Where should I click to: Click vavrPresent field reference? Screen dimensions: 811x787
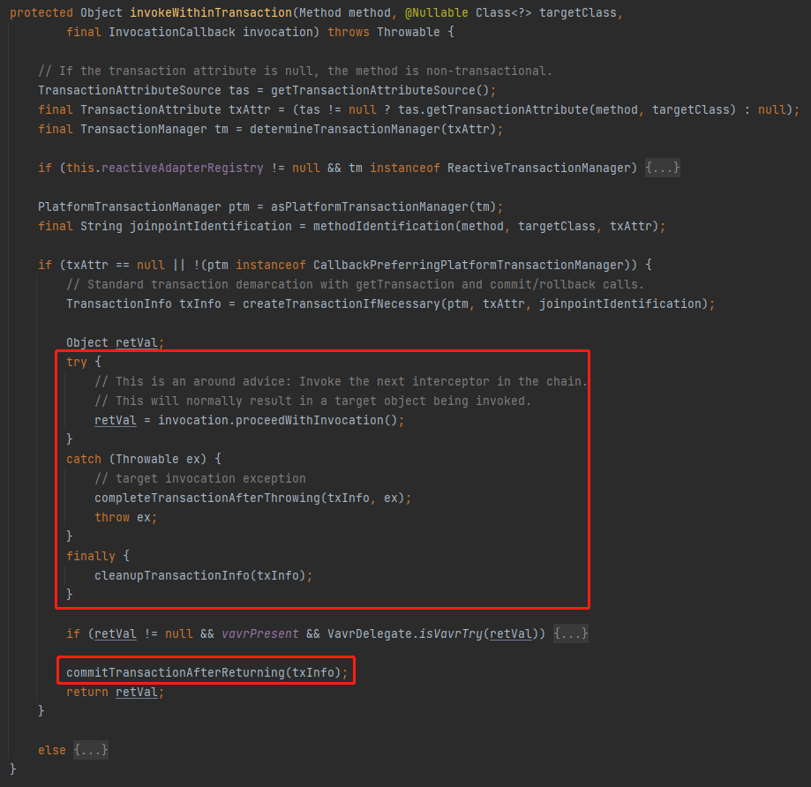260,634
